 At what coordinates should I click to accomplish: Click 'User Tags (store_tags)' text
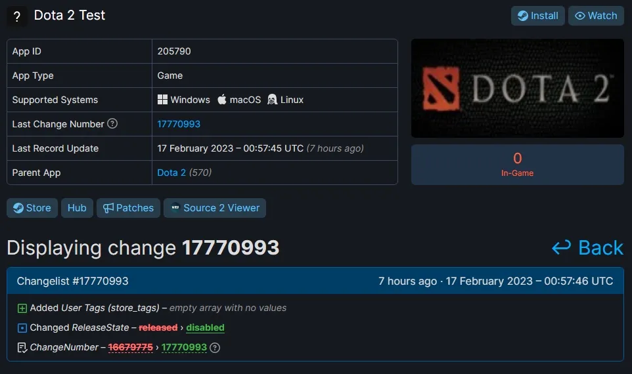click(110, 308)
